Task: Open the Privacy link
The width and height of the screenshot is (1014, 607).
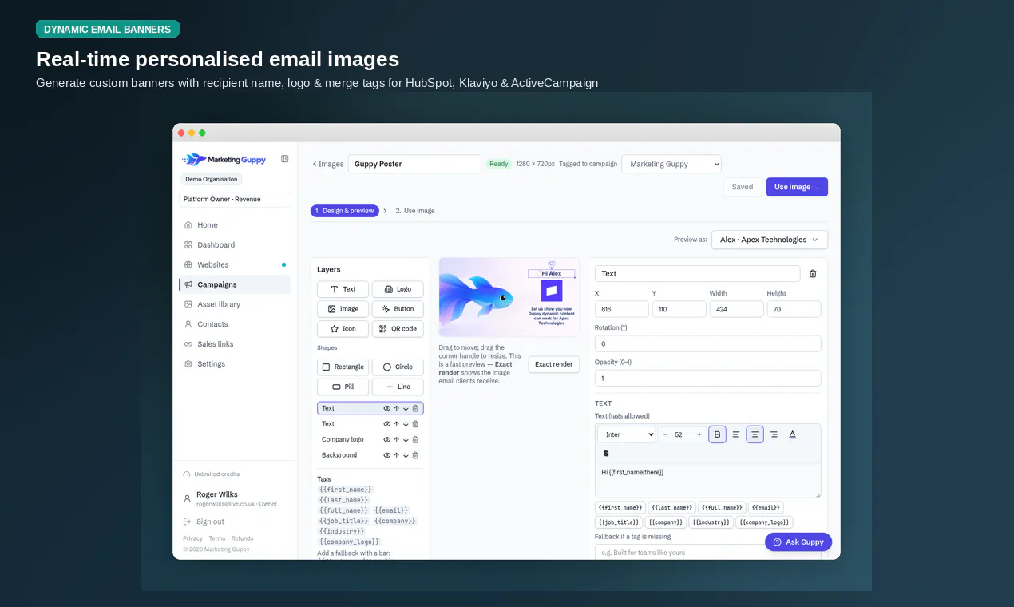Action: 192,538
